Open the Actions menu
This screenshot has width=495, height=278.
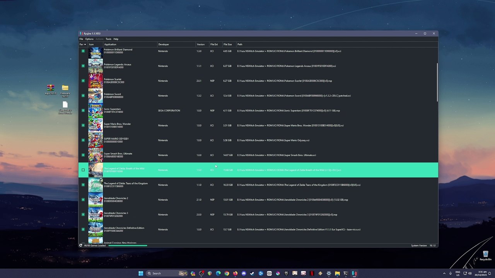[99, 39]
